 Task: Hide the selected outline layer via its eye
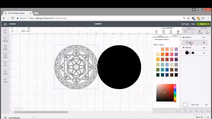(x=204, y=43)
